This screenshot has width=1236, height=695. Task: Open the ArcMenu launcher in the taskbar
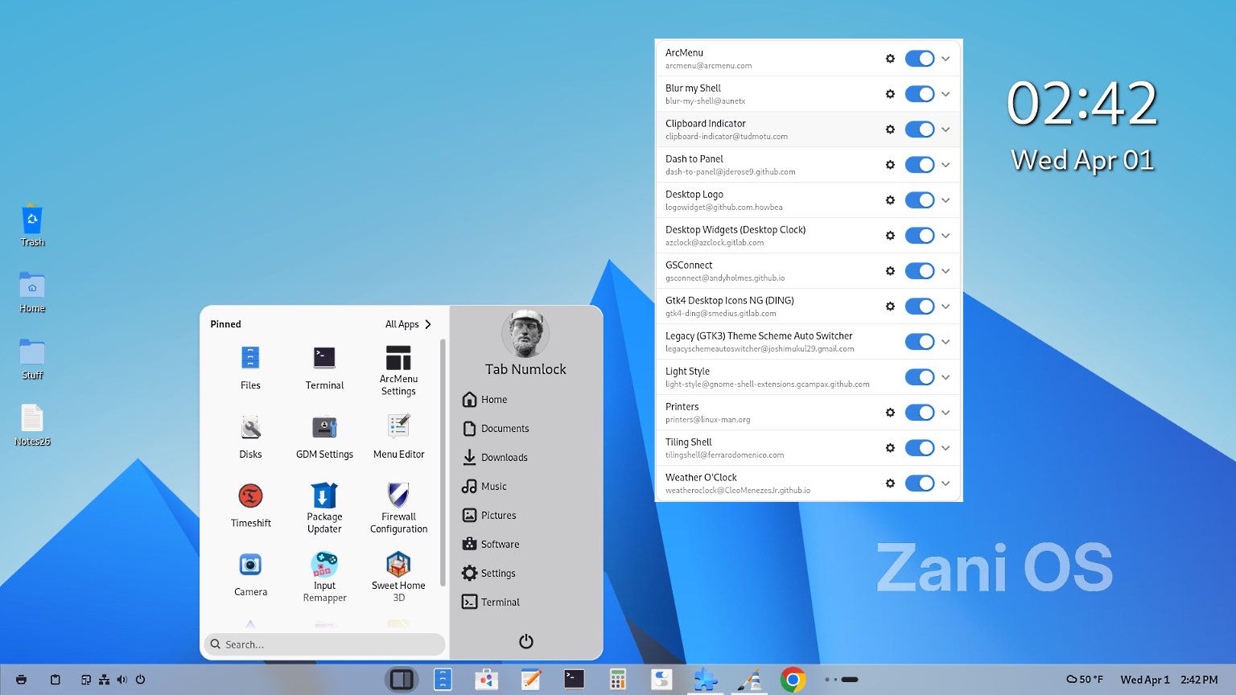coord(402,680)
